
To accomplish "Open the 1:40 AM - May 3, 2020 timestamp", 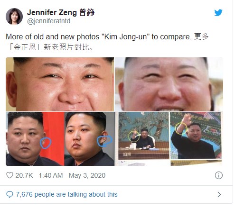I will tap(72, 175).
